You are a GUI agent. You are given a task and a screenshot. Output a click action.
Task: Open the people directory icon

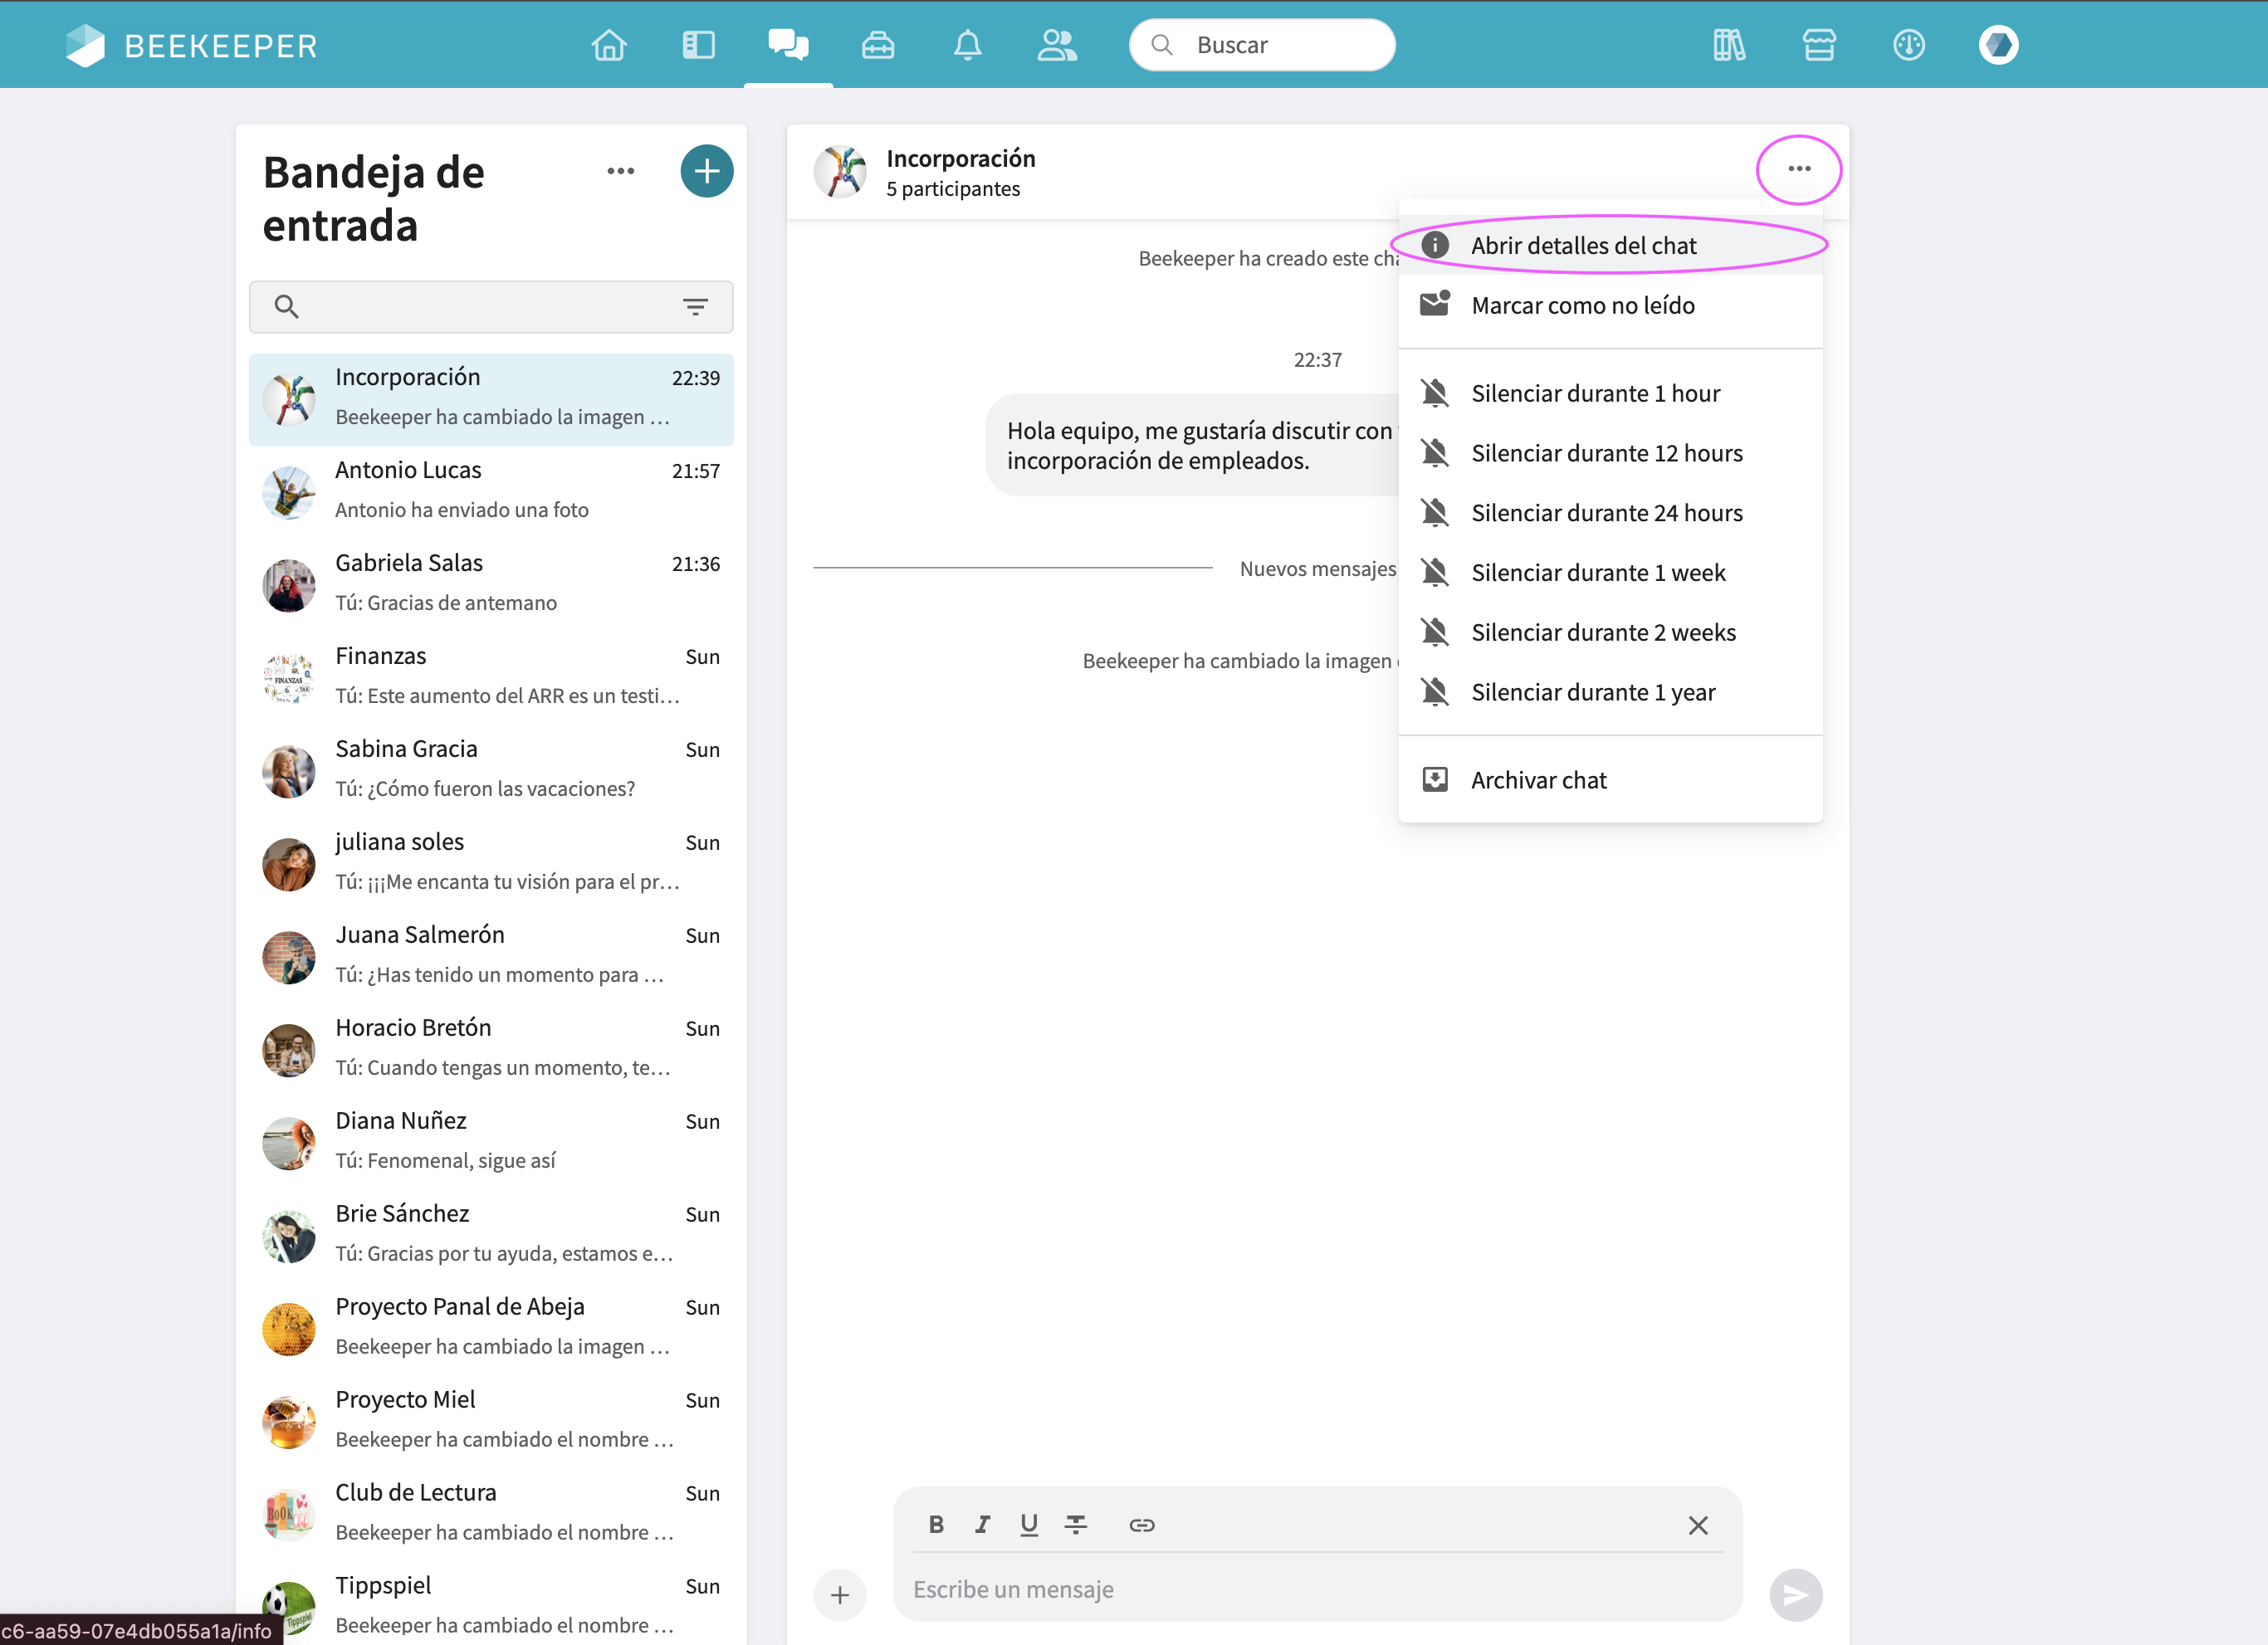tap(1057, 45)
